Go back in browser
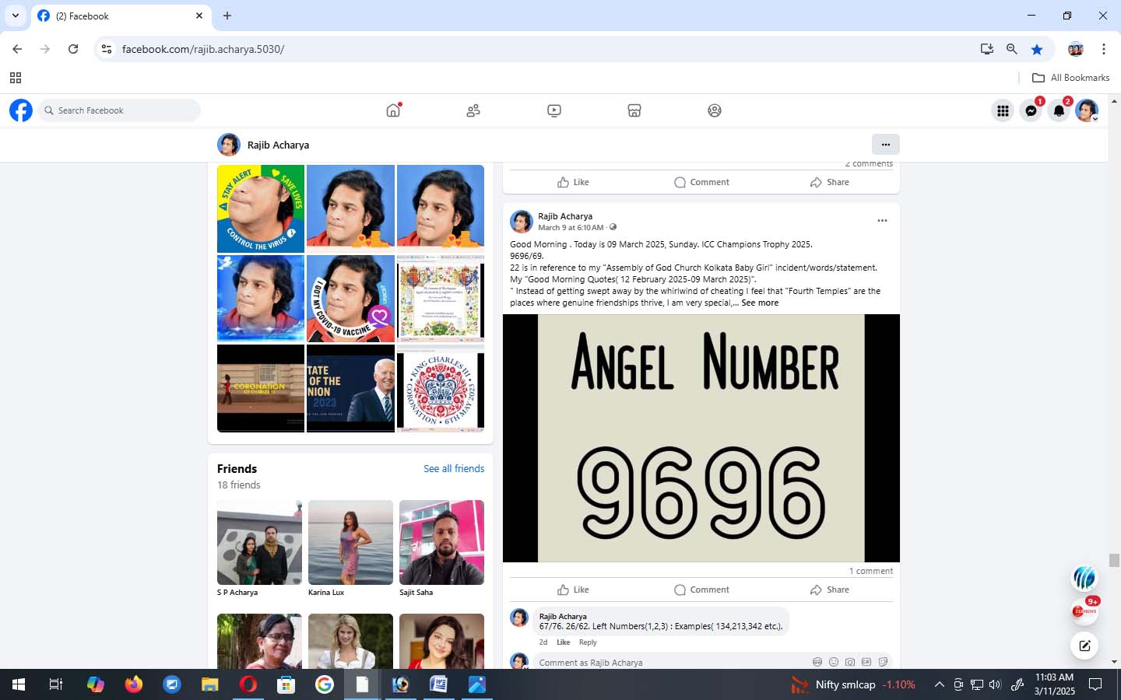 pos(17,49)
